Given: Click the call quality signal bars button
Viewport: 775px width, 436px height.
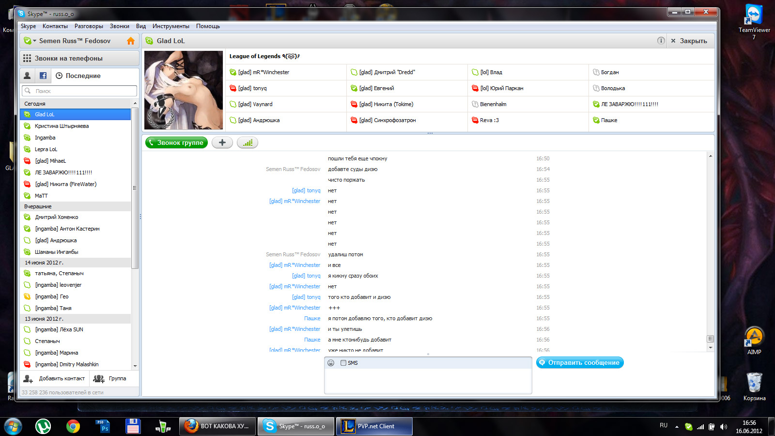Looking at the screenshot, I should pyautogui.click(x=248, y=143).
